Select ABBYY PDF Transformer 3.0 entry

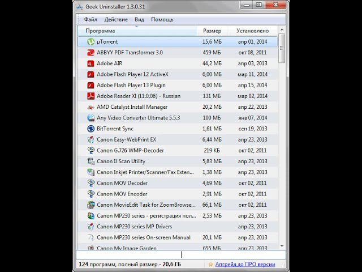coord(130,53)
